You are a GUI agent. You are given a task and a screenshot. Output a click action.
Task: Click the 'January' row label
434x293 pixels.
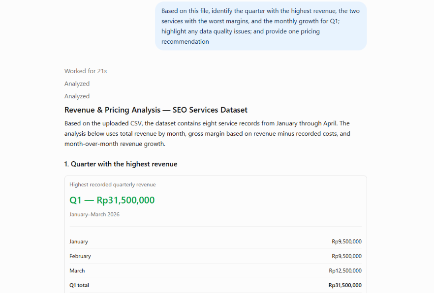79,241
